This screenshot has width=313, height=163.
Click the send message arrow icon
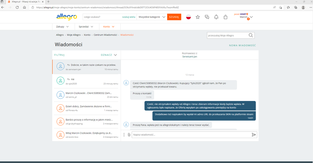[254, 135]
